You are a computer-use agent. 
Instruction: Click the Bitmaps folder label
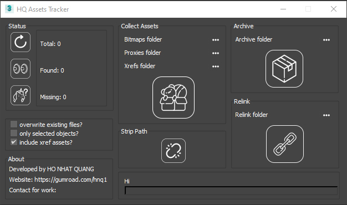click(x=143, y=39)
